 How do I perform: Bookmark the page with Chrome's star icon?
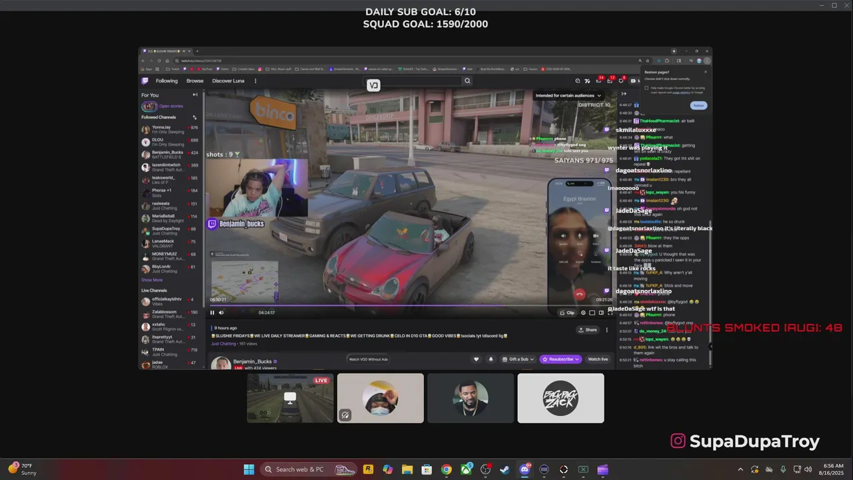point(649,61)
